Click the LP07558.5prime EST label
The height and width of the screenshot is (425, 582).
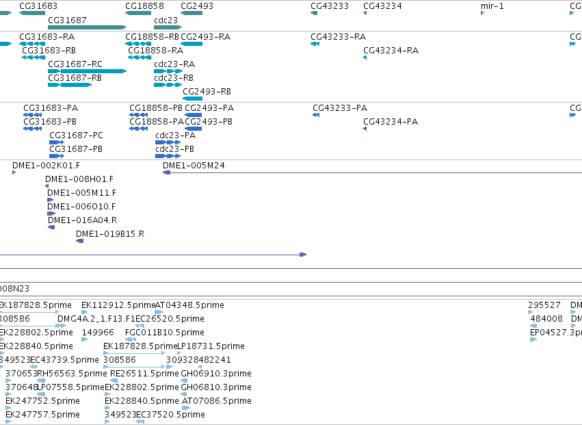71,387
